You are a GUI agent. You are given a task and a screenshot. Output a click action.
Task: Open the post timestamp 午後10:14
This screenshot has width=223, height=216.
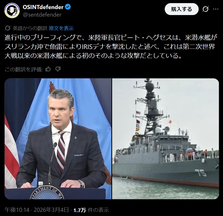(17, 210)
